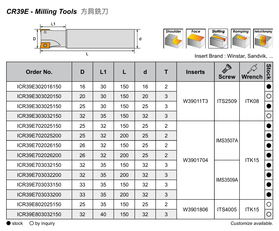Click the Face milling application icon
Screen dimensions: 279x231
click(x=196, y=39)
